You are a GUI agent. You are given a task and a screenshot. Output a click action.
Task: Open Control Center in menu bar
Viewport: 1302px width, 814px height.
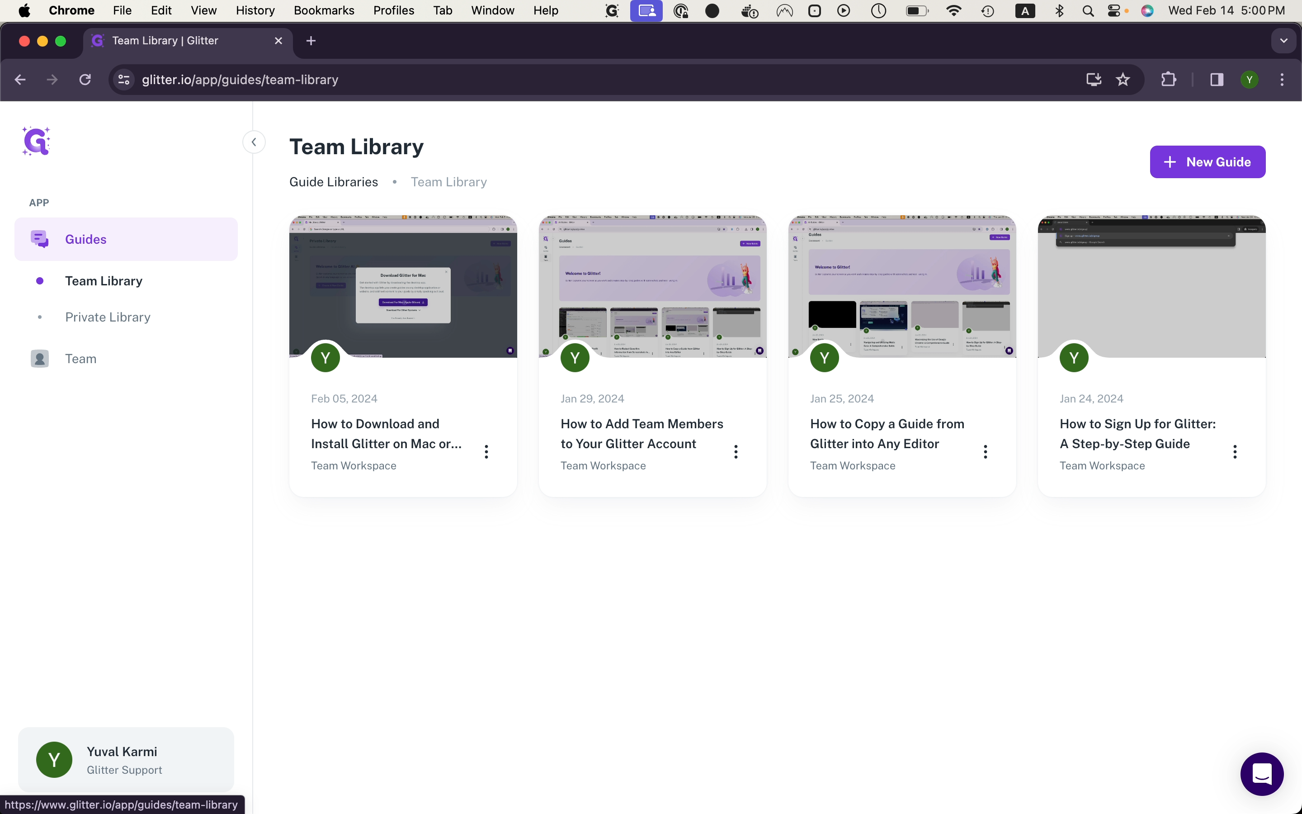point(1114,10)
